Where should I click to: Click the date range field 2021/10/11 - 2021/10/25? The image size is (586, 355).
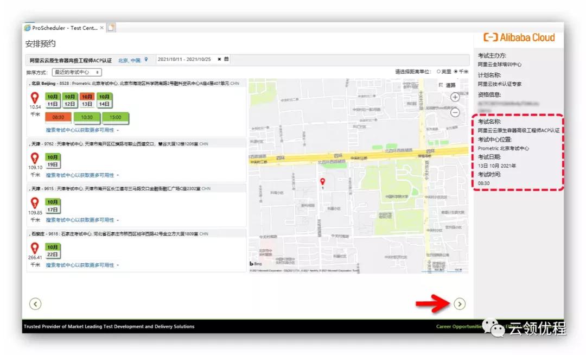tap(184, 59)
